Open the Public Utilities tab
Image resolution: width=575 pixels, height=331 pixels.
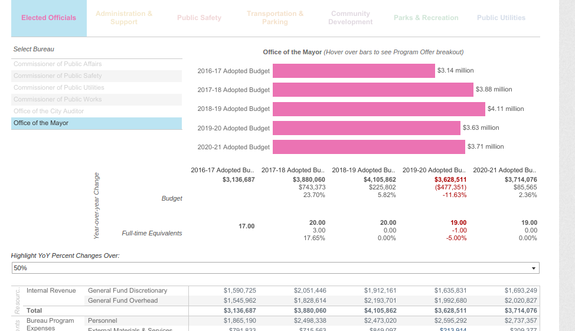[x=501, y=18]
